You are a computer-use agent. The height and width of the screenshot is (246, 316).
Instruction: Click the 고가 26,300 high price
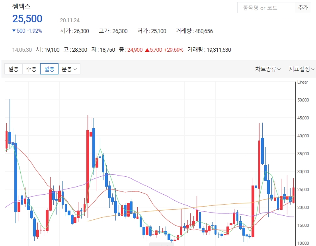tap(113, 31)
